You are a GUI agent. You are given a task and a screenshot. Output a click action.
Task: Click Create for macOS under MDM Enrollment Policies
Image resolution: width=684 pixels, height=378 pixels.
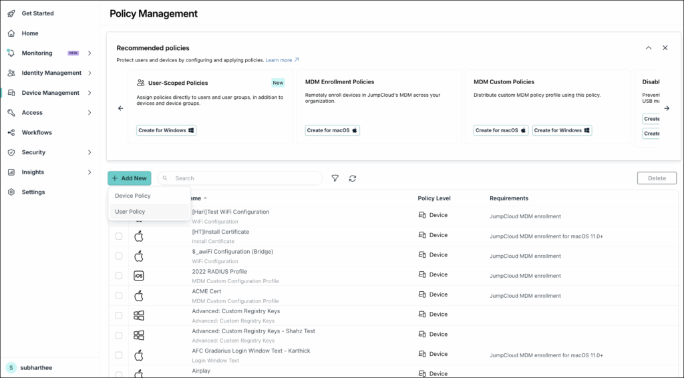click(x=333, y=130)
